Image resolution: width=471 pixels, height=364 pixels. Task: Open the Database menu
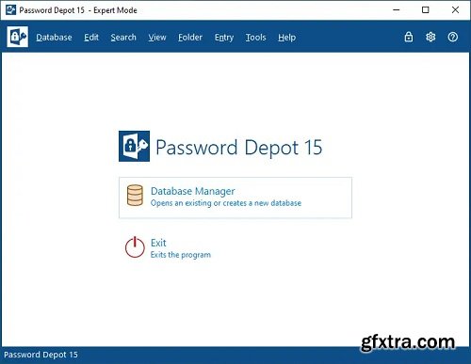pyautogui.click(x=54, y=38)
